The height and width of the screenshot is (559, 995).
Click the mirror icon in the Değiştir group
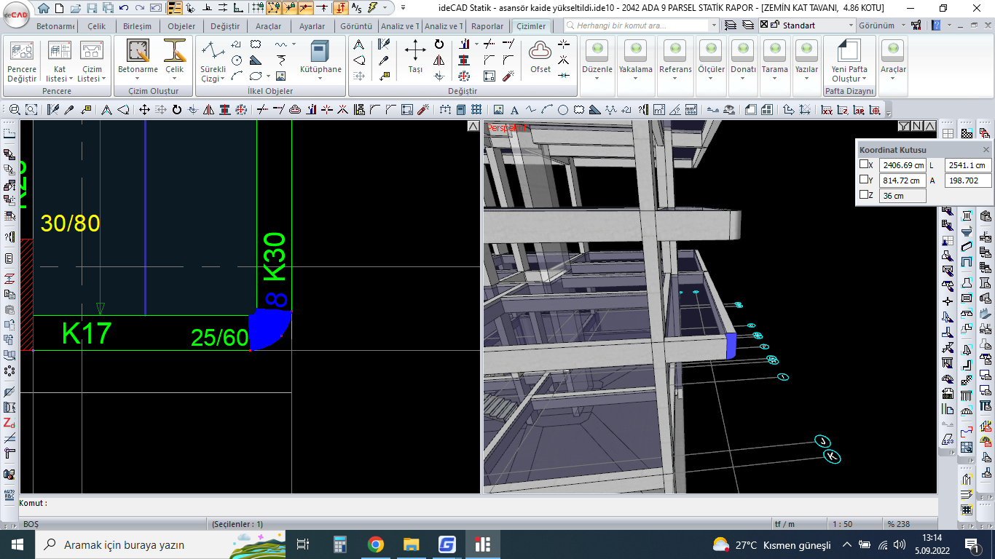tap(439, 60)
